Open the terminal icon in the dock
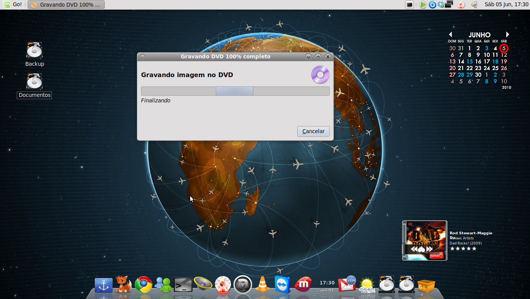Screen dimensions: 530x299 click(183, 285)
